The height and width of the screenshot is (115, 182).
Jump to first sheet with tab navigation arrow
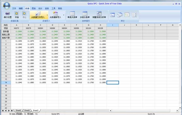point(3,111)
